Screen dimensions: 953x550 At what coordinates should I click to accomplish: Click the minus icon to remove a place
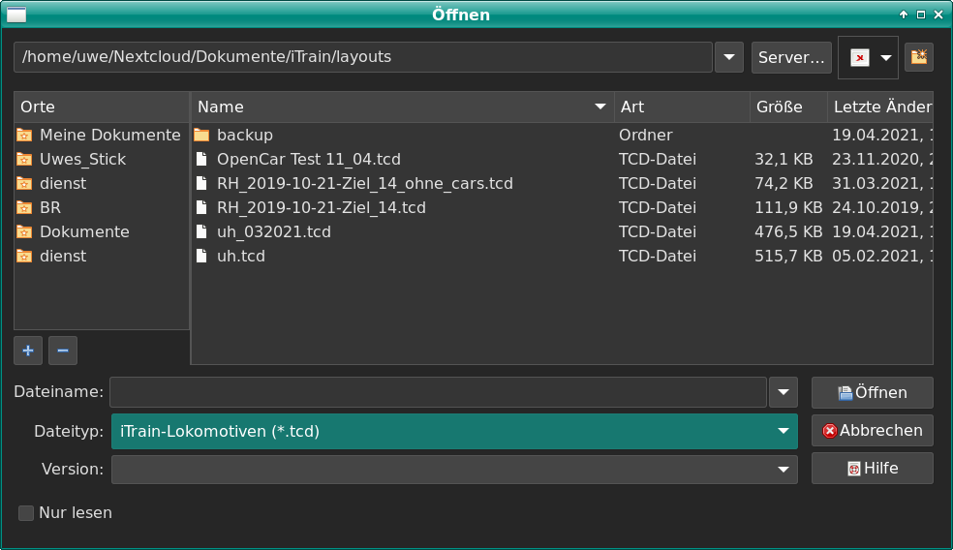[x=62, y=351]
